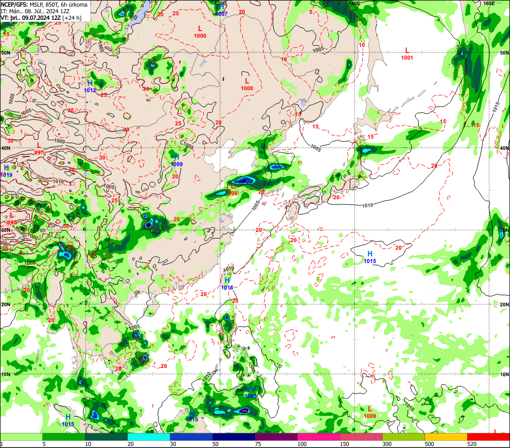Viewport: 510px width, 448px height.
Task: Pick the blue 30–50 legend swatch
Action: 191,437
